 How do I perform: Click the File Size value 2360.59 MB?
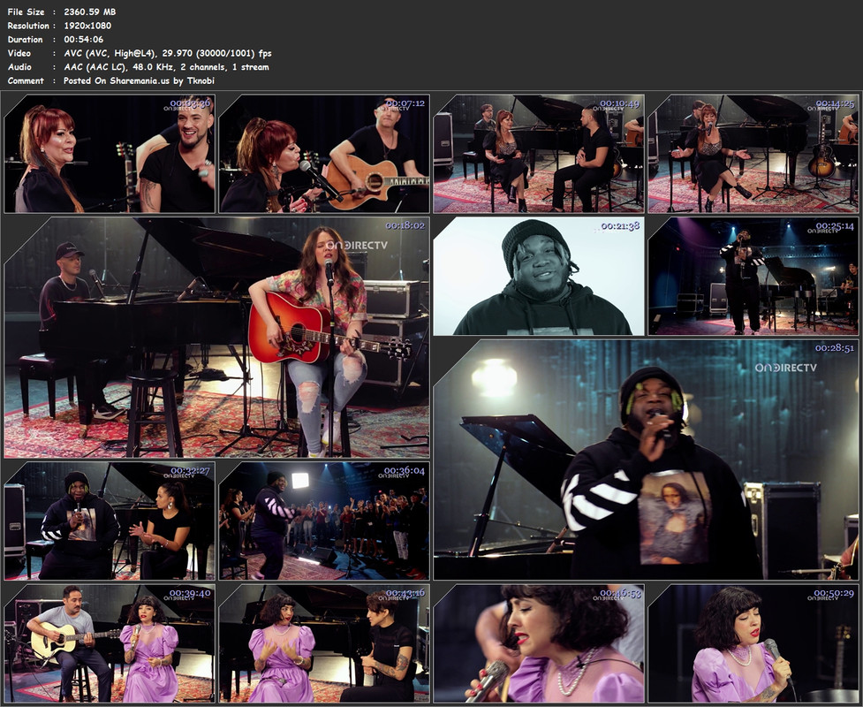(90, 11)
